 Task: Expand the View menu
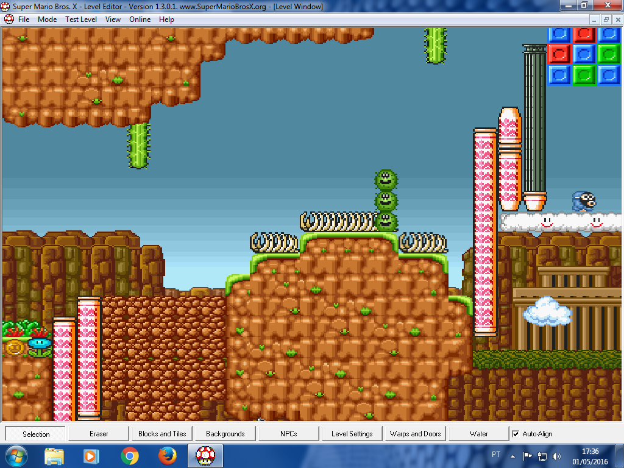pos(113,19)
